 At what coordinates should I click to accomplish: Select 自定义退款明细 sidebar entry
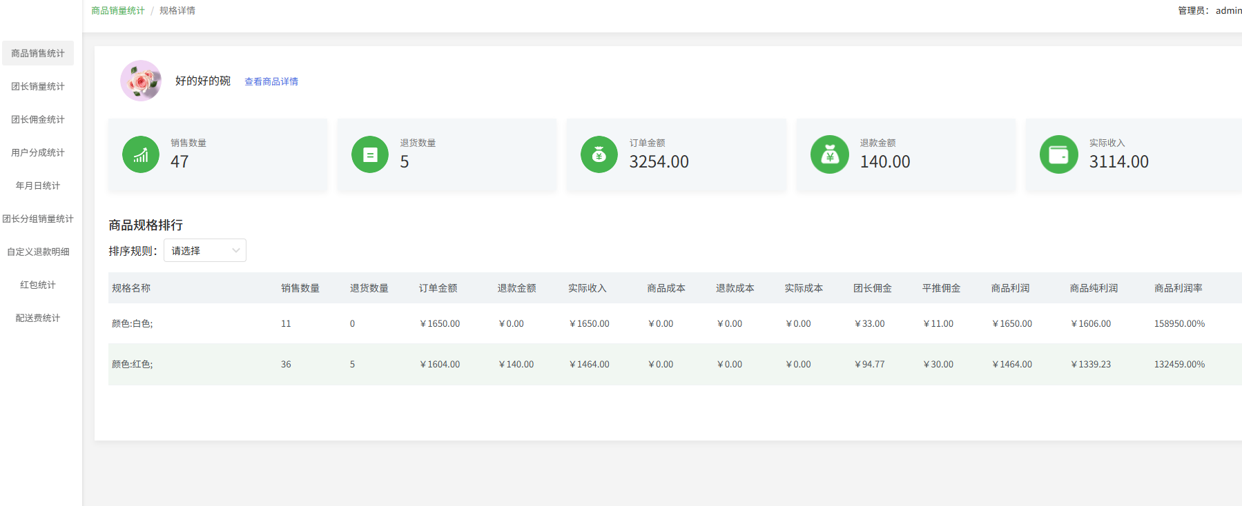pyautogui.click(x=38, y=252)
